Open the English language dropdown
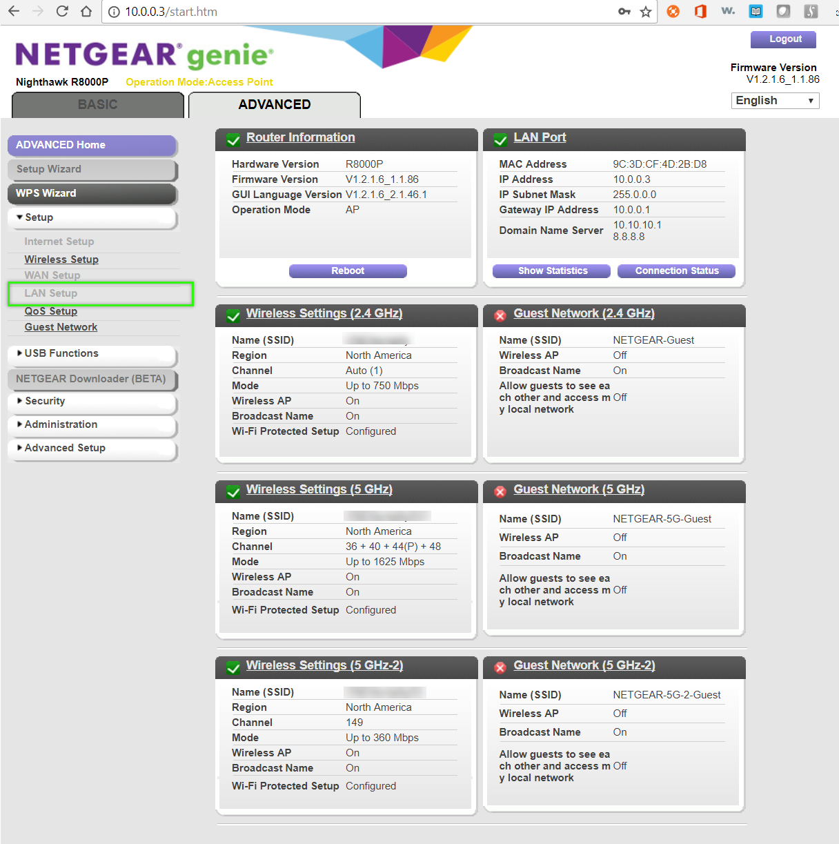The width and height of the screenshot is (839, 844). [774, 100]
